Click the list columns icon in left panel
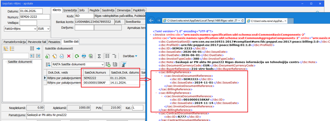This screenshot has height=121, width=330. [x=32, y=48]
